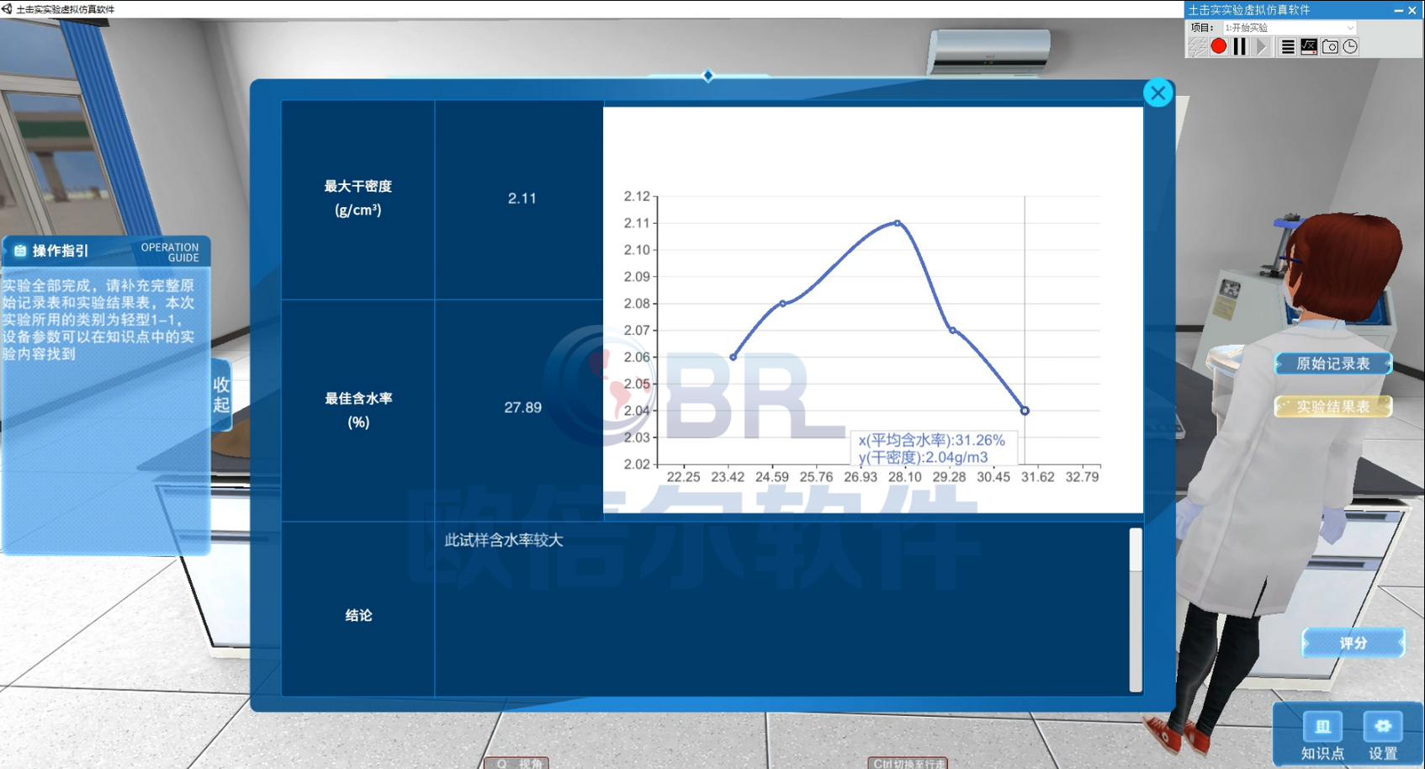Open the 项目 project dropdown

[1289, 28]
